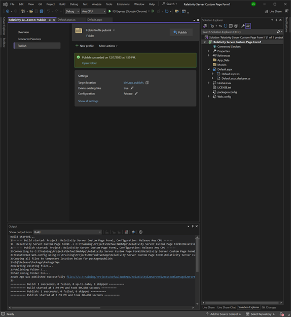Screen dimensions: 291x317
Task: Switch to Default.aspx.cs tab
Action: [66, 20]
